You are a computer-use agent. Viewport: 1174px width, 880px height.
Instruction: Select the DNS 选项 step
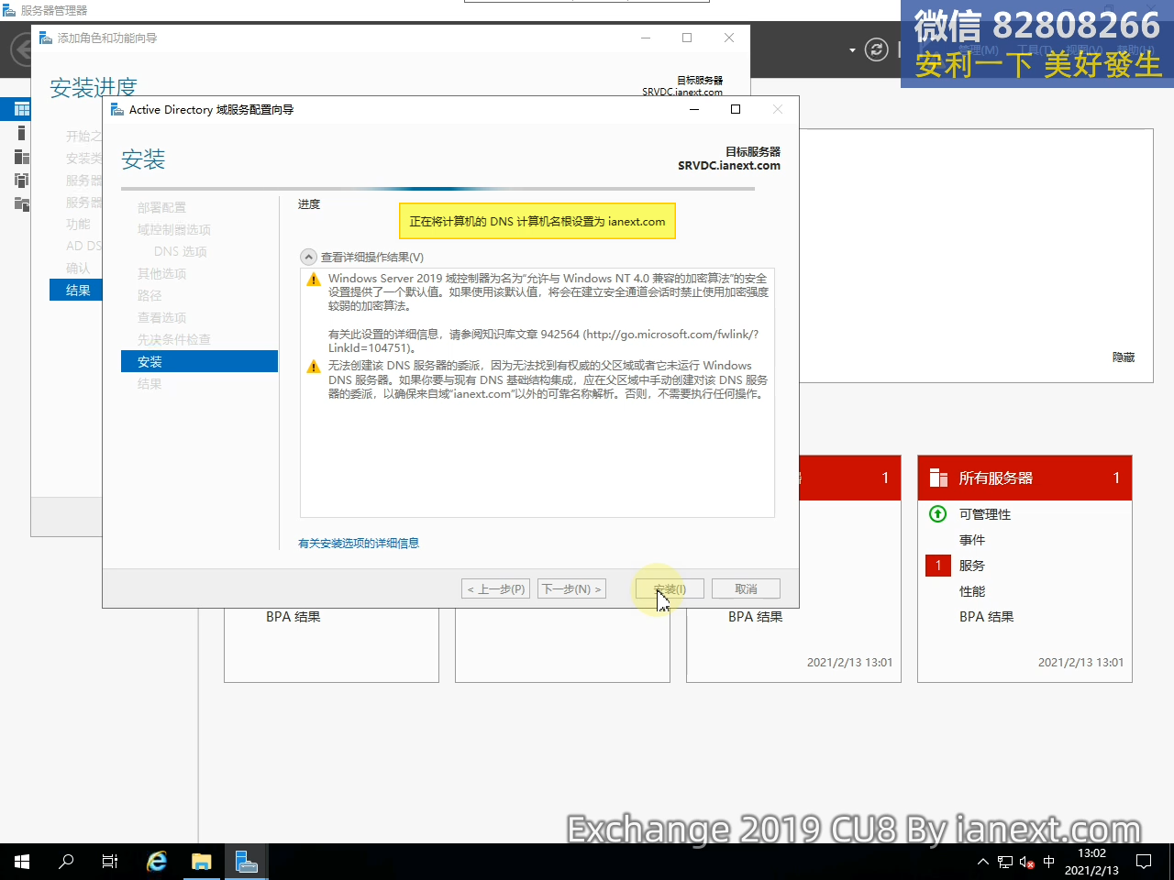pyautogui.click(x=181, y=251)
